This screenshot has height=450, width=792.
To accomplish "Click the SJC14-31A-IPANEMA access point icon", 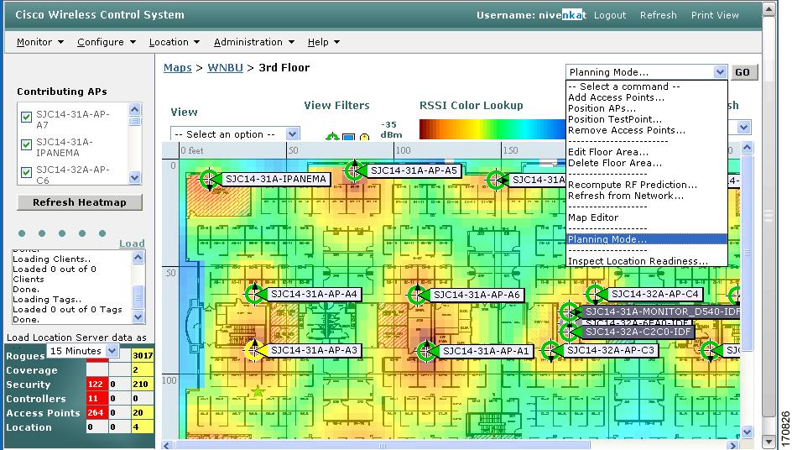I will tap(209, 179).
